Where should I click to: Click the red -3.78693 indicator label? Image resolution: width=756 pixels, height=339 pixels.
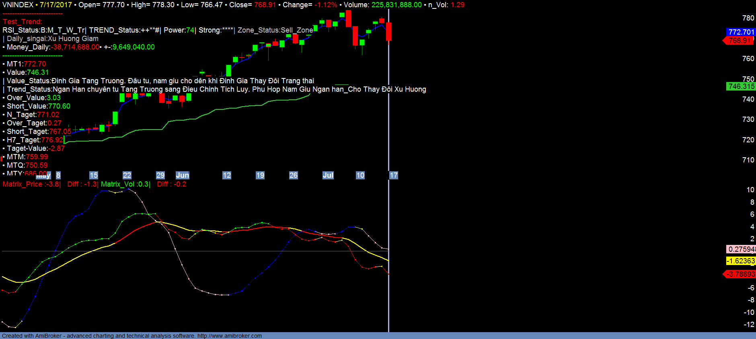pyautogui.click(x=740, y=274)
